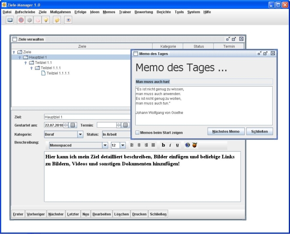Collapse the Hauptziel 1 tree node
The image size is (290, 234).
pyautogui.click(x=20, y=57)
